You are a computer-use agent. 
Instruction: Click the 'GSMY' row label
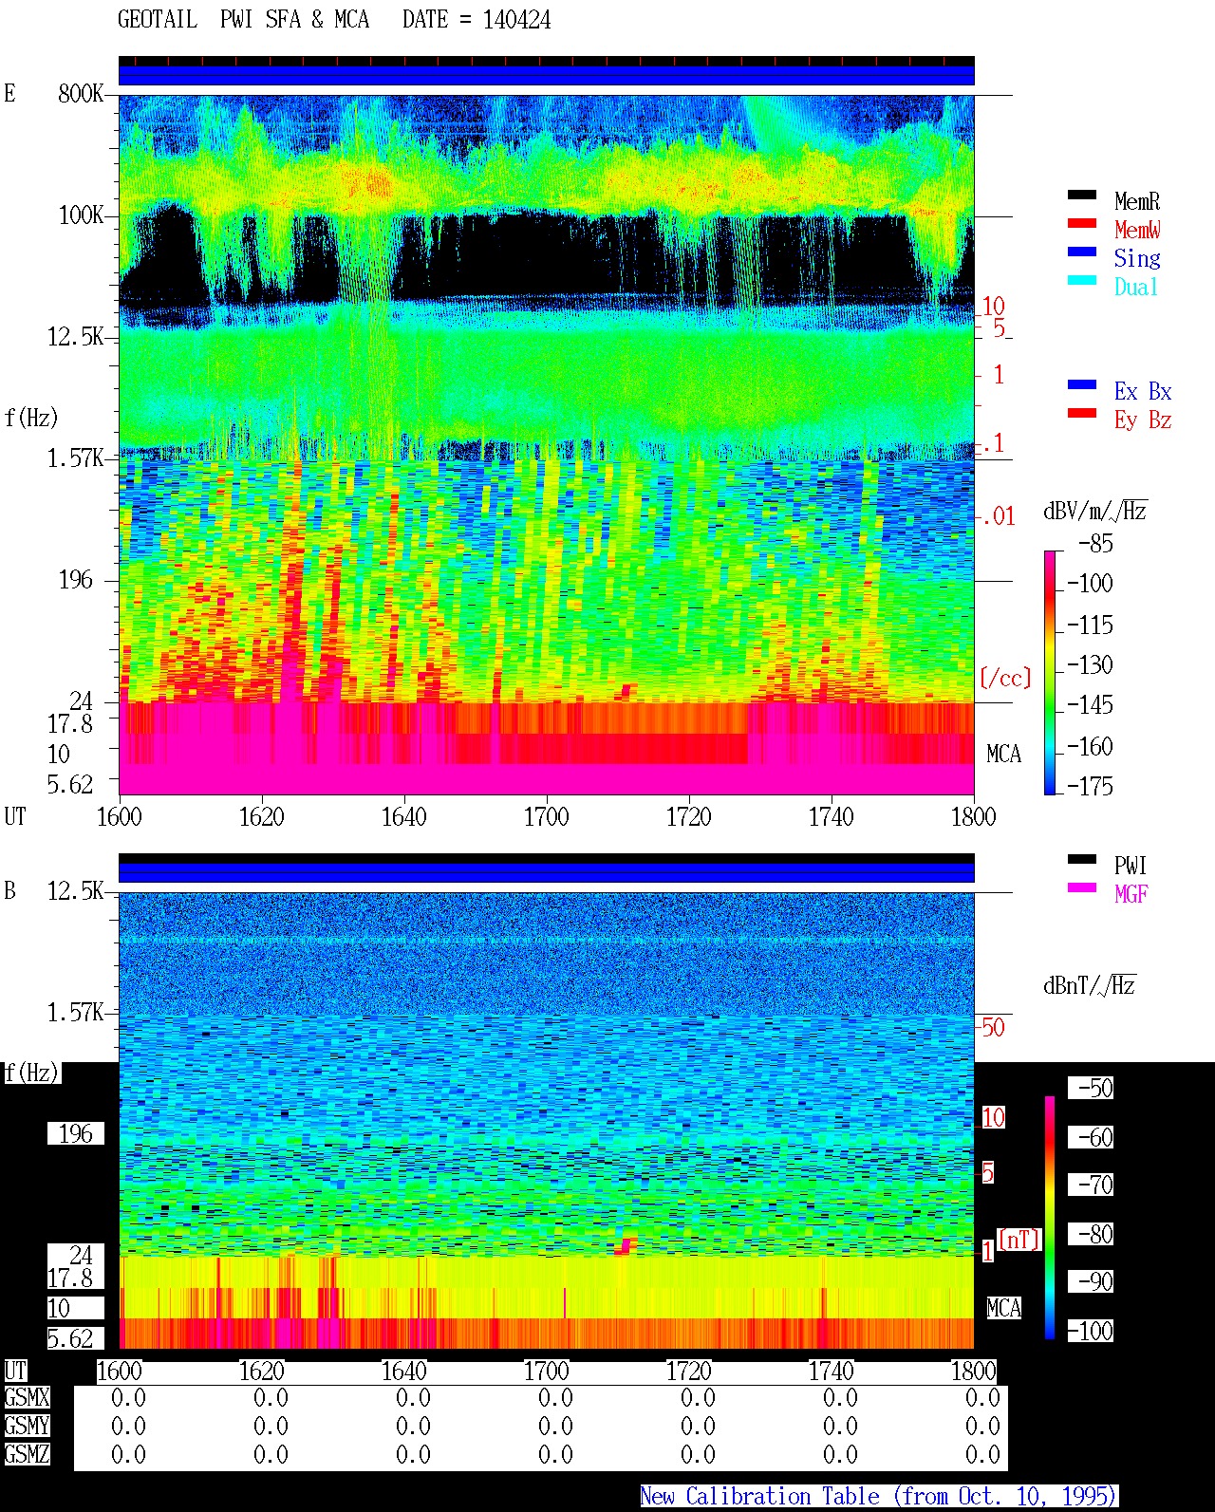coord(27,1427)
